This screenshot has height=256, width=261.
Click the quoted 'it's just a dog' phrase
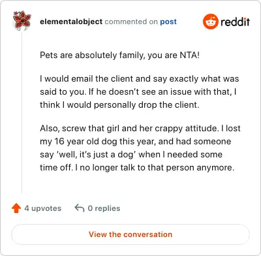coord(96,154)
